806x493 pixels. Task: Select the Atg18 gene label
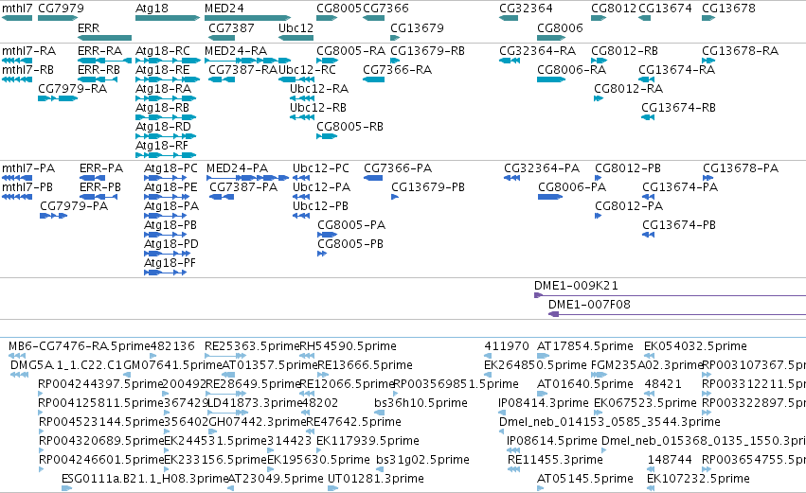click(152, 9)
